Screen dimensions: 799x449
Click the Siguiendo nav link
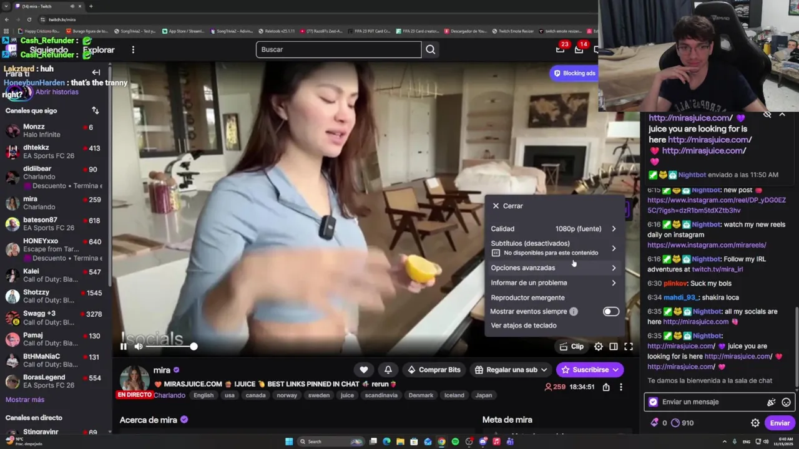pos(49,50)
